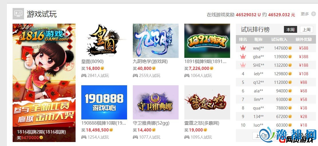Open the 雷霆之怒 game thumbnail
The image size is (318, 146).
pos(207,102)
